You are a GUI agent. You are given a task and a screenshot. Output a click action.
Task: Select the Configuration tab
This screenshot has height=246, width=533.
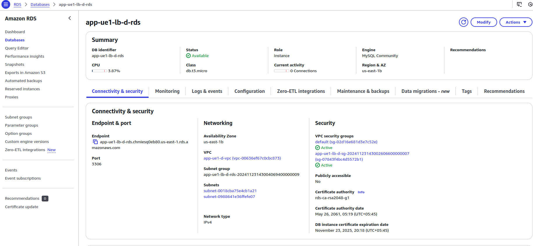250,91
